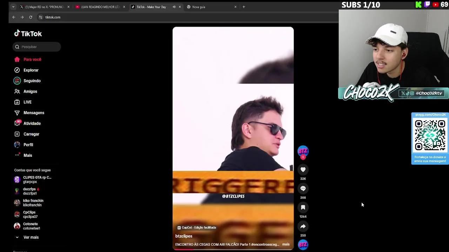Click the BTZ creator avatar
Viewport: 449px width, 252px height.
[303, 151]
